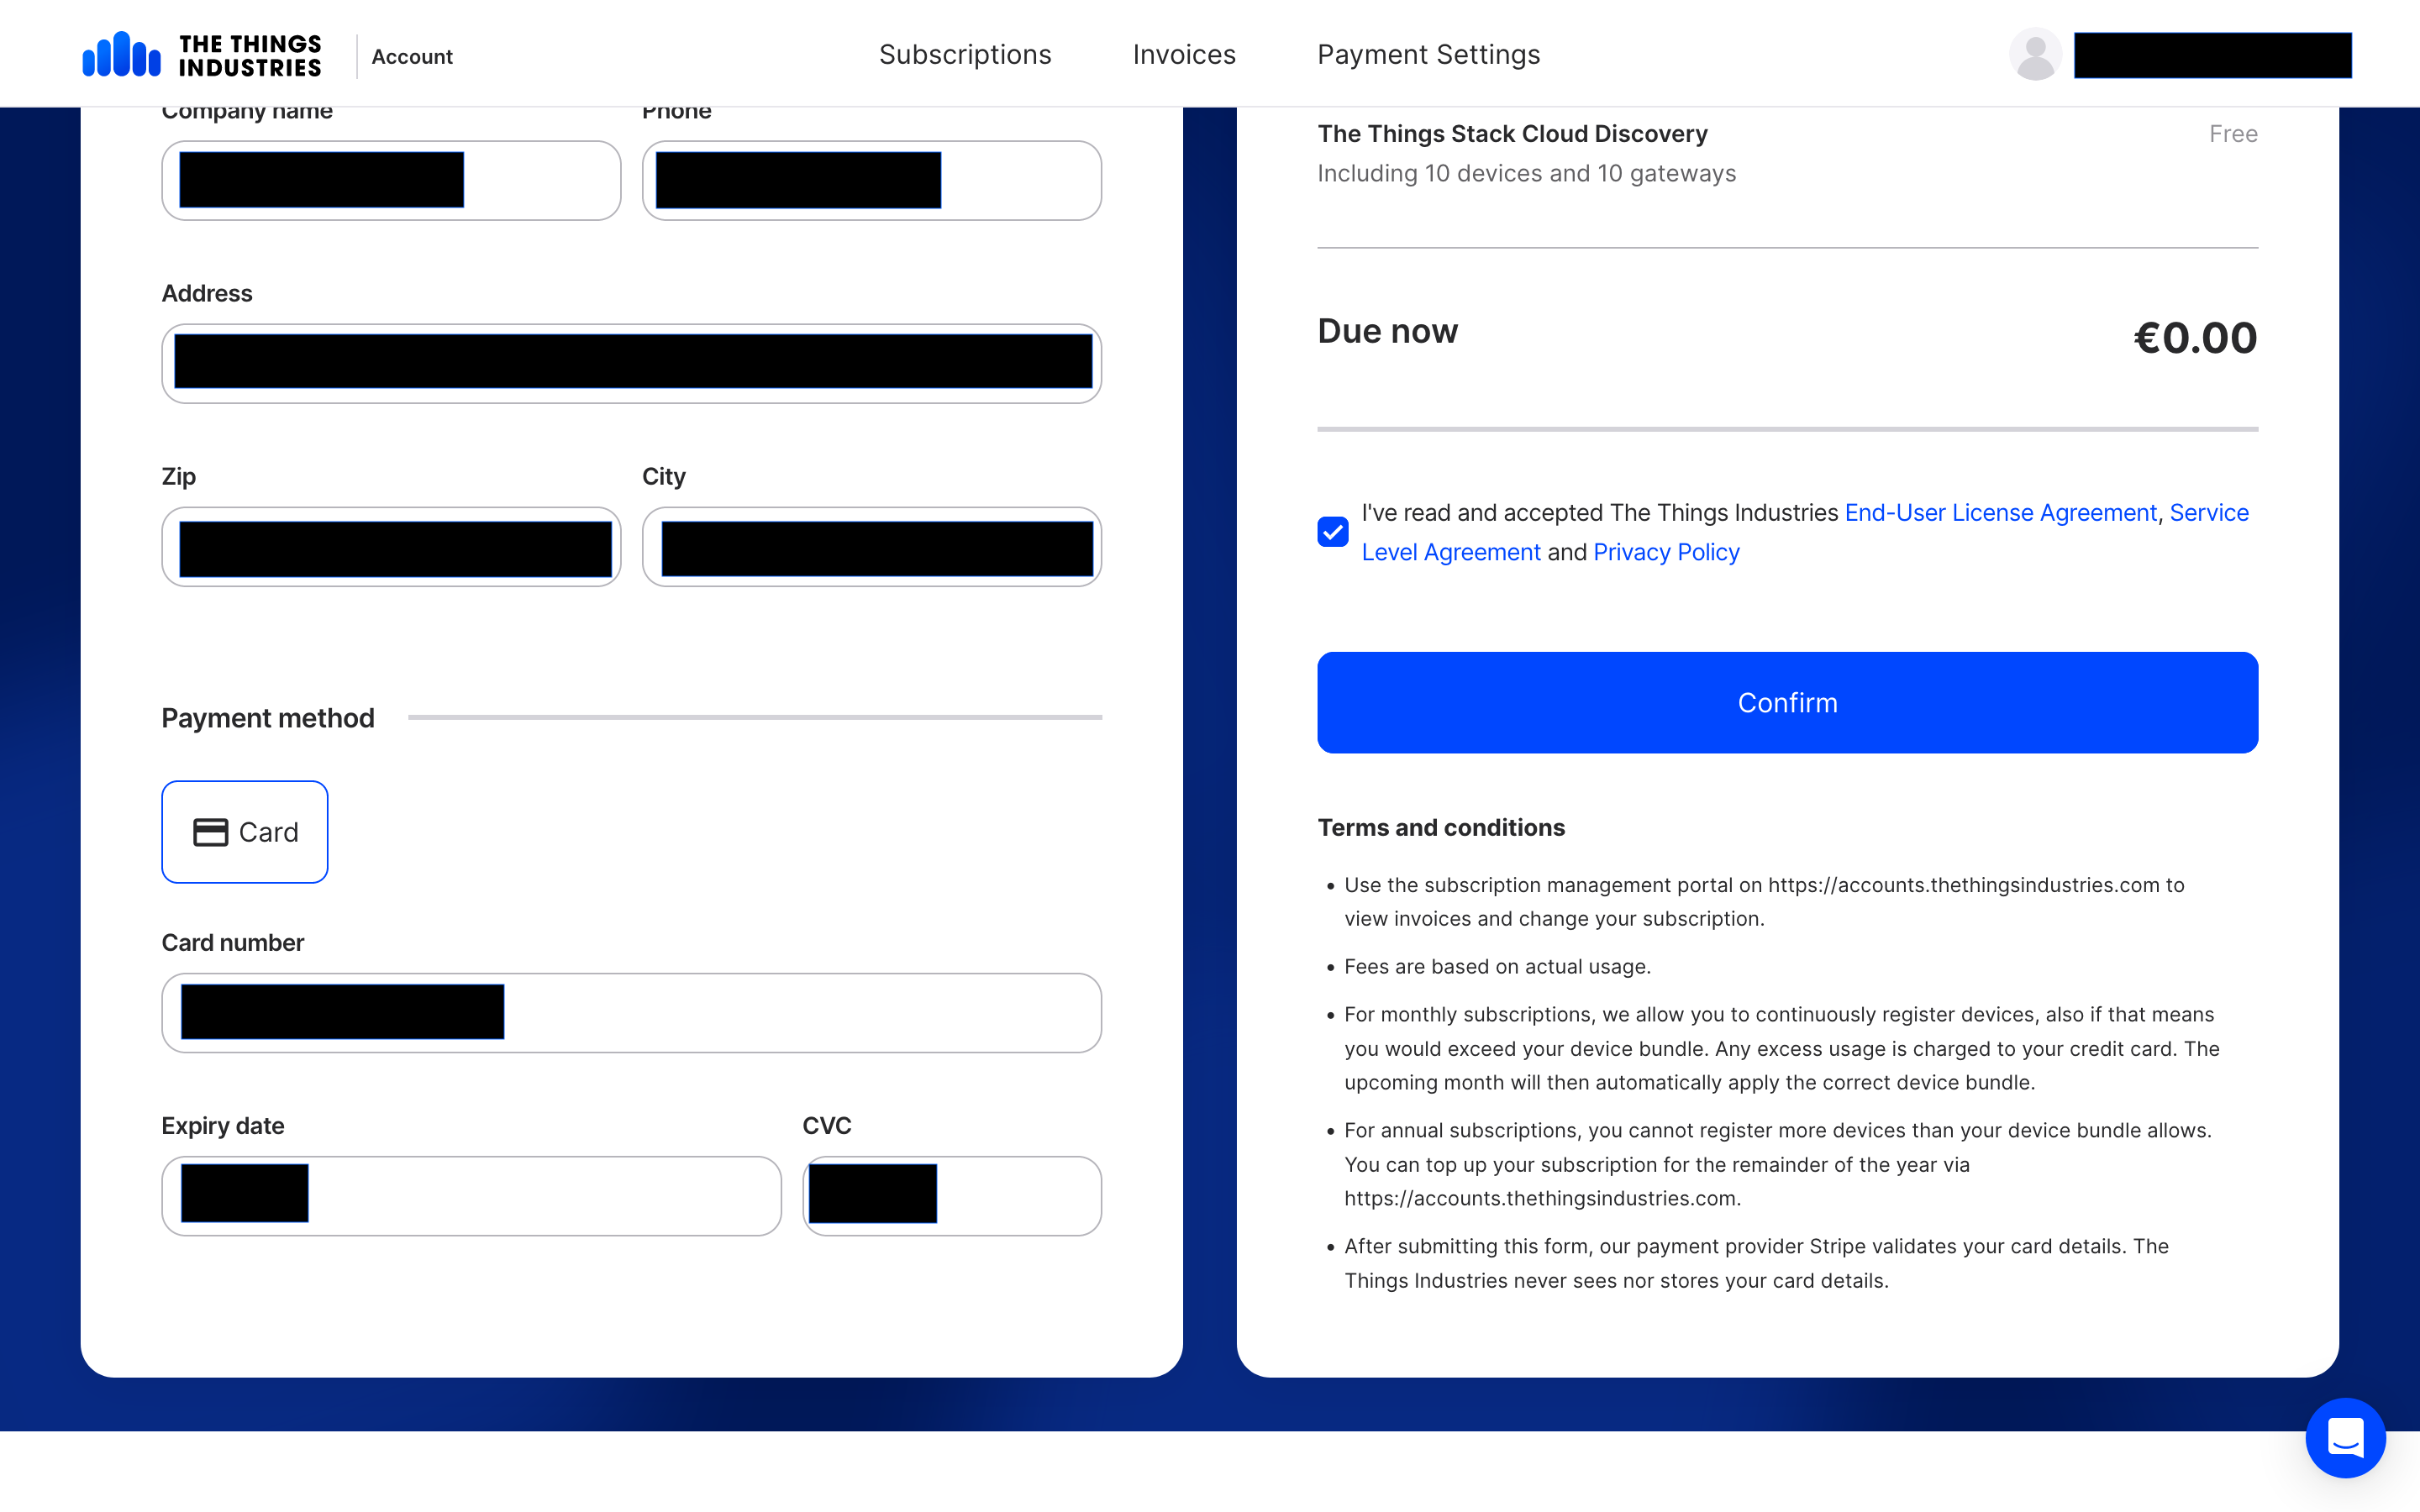Select the Card payment method option
This screenshot has height=1512, width=2420.
pyautogui.click(x=244, y=831)
